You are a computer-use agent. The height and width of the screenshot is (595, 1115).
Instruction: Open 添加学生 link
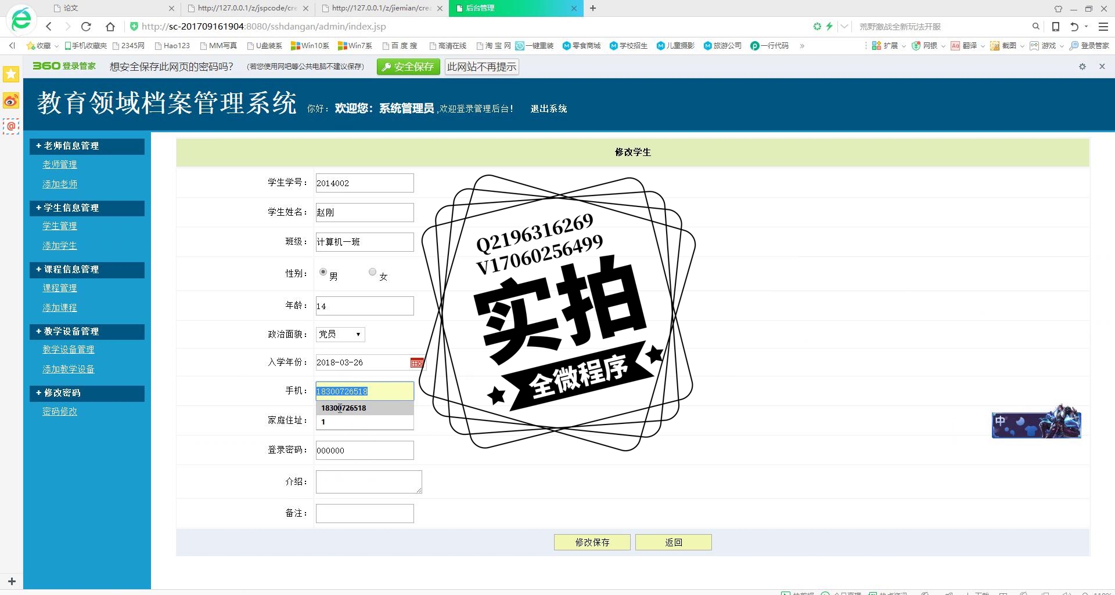click(x=60, y=246)
